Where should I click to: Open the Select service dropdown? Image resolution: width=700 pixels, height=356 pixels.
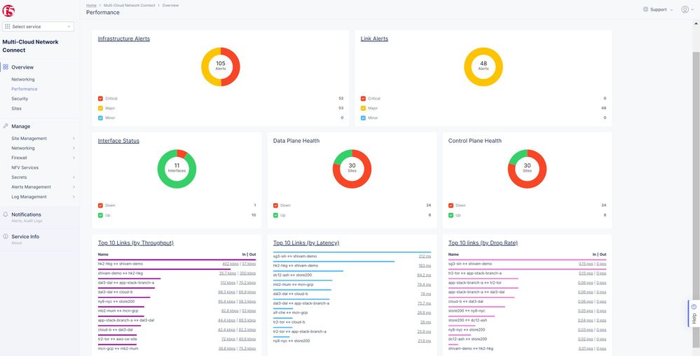coord(39,27)
